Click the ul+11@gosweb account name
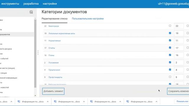 click(x=173, y=4)
